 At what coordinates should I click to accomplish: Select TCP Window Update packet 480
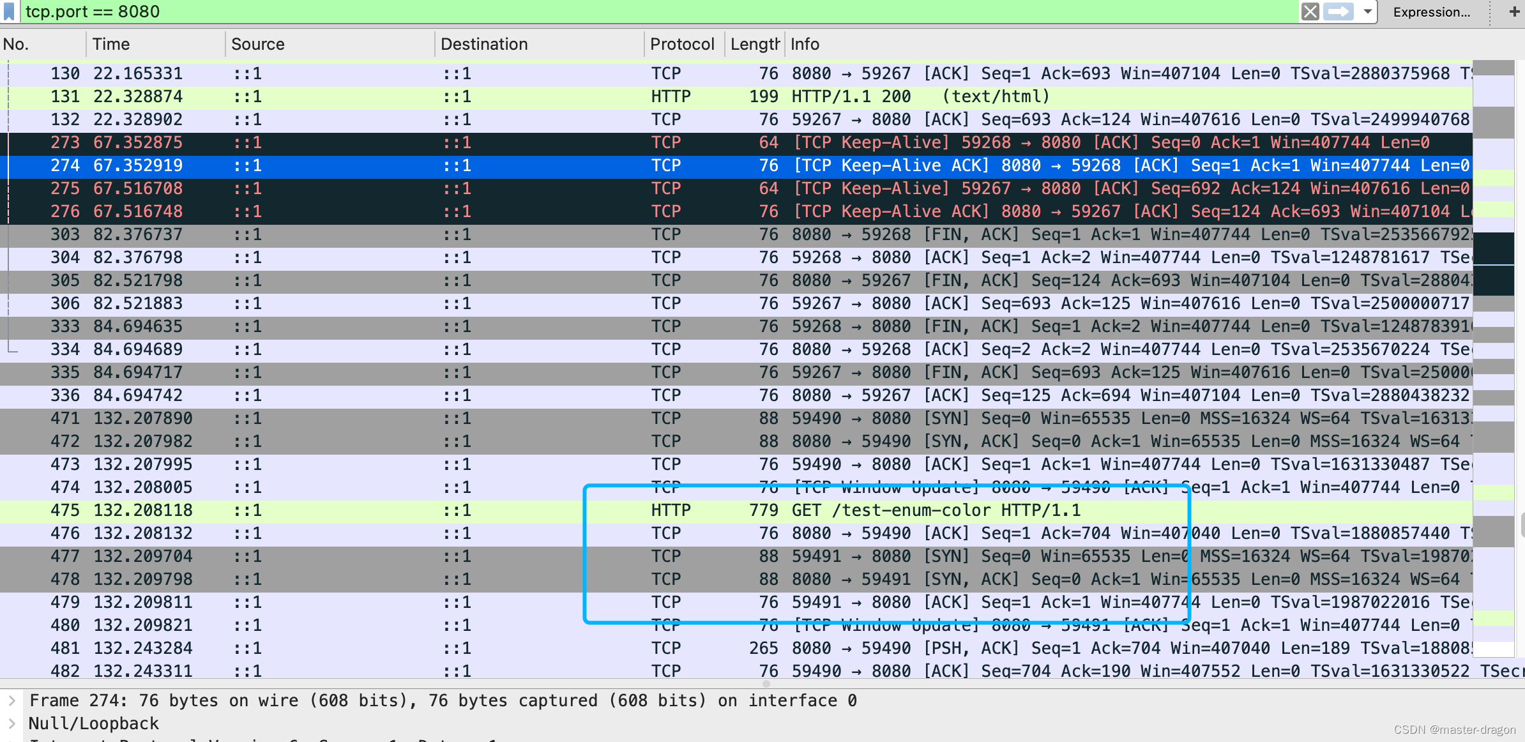tap(736, 625)
